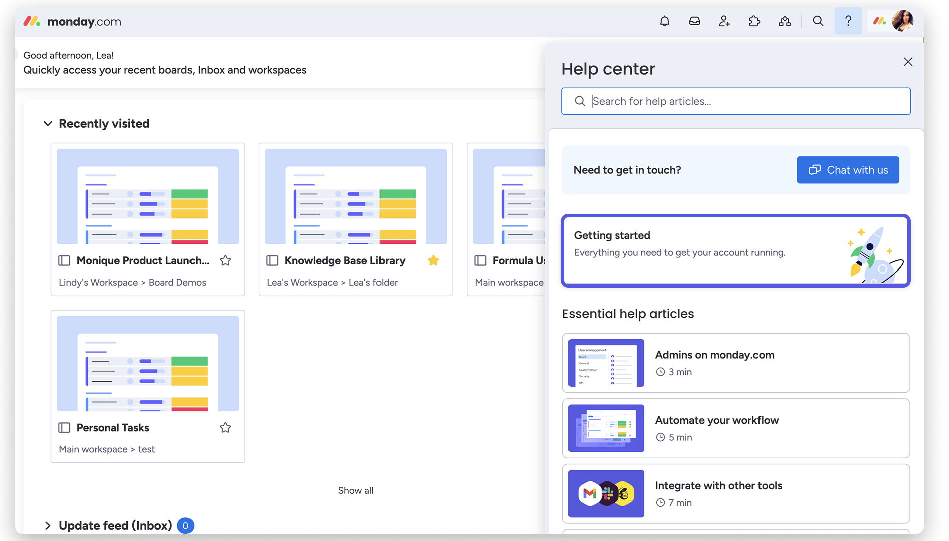Click the invite members icon
Screen dimensions: 949x541
point(724,21)
